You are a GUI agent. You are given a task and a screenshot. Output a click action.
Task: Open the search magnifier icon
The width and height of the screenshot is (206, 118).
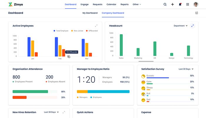pos(165,4)
